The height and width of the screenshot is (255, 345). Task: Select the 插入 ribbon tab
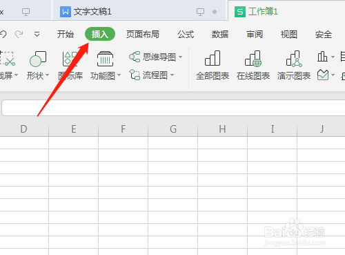tap(100, 34)
